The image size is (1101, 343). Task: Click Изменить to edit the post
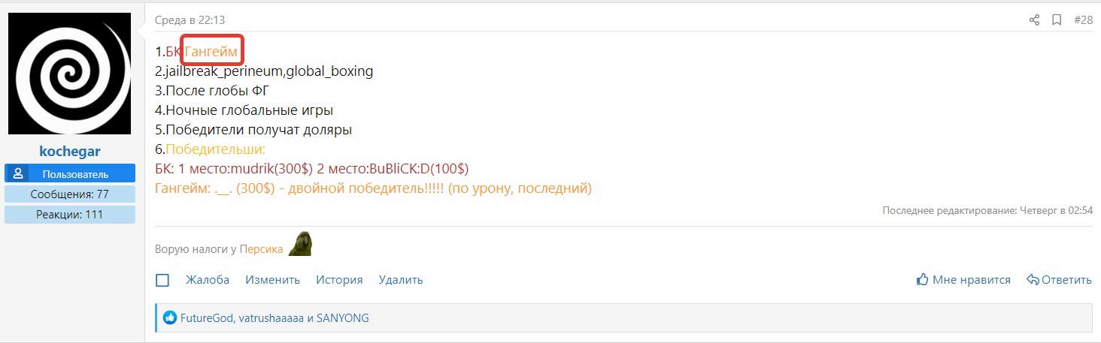[272, 280]
